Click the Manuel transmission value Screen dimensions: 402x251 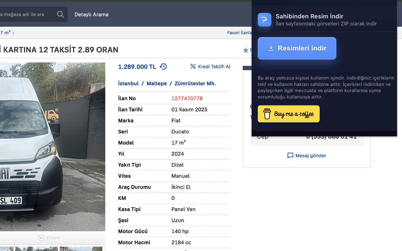tap(181, 176)
